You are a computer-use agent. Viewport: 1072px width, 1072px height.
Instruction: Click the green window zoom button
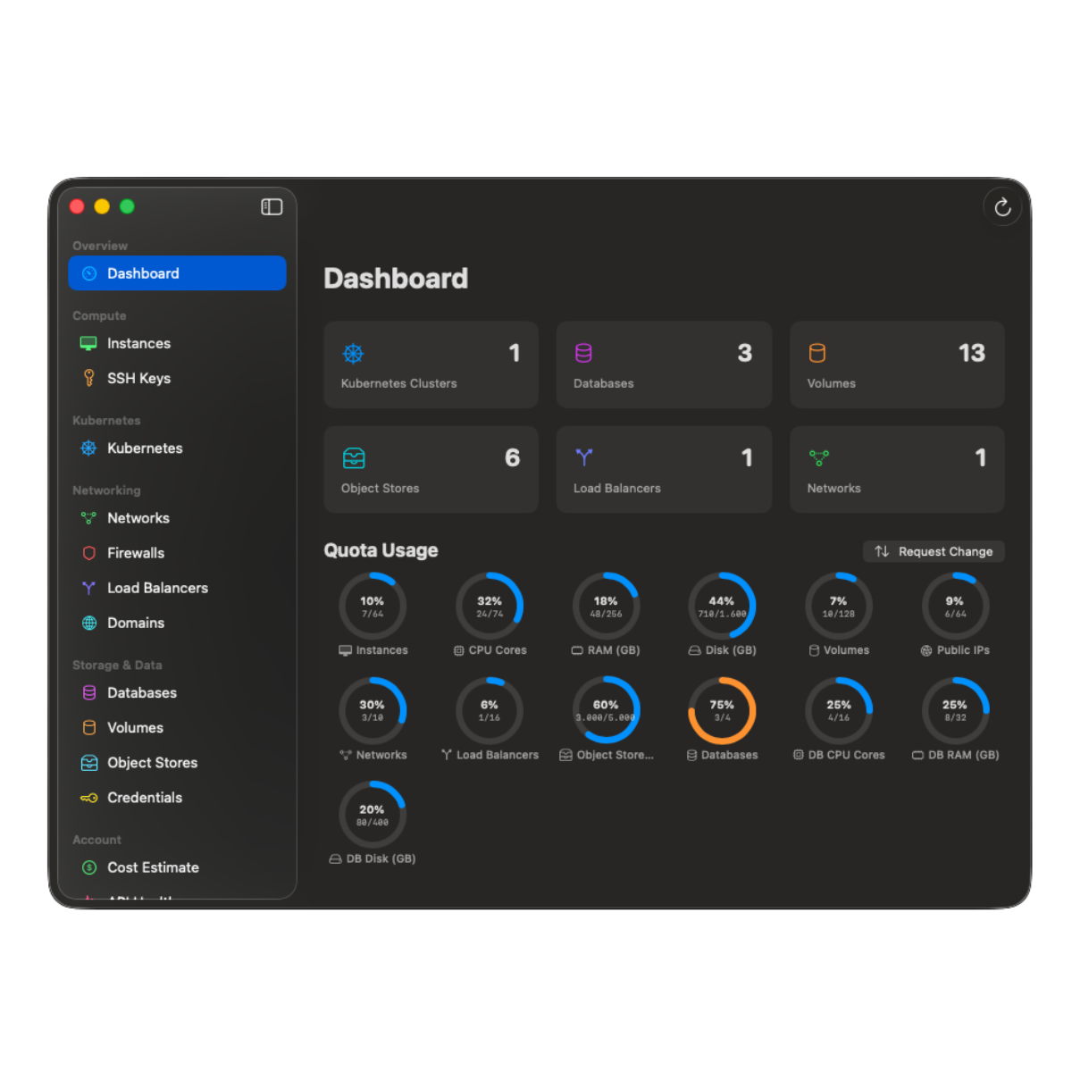(127, 206)
